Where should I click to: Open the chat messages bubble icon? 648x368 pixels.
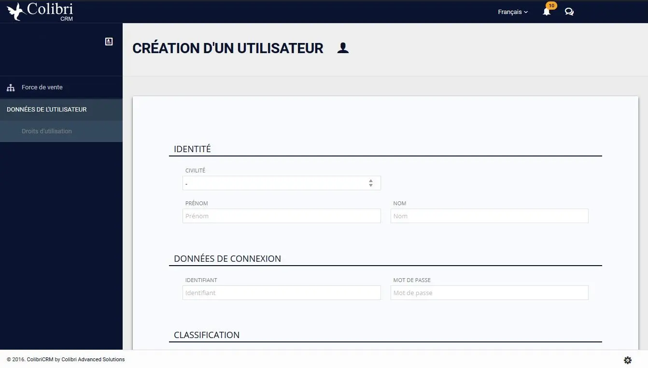pyautogui.click(x=569, y=12)
